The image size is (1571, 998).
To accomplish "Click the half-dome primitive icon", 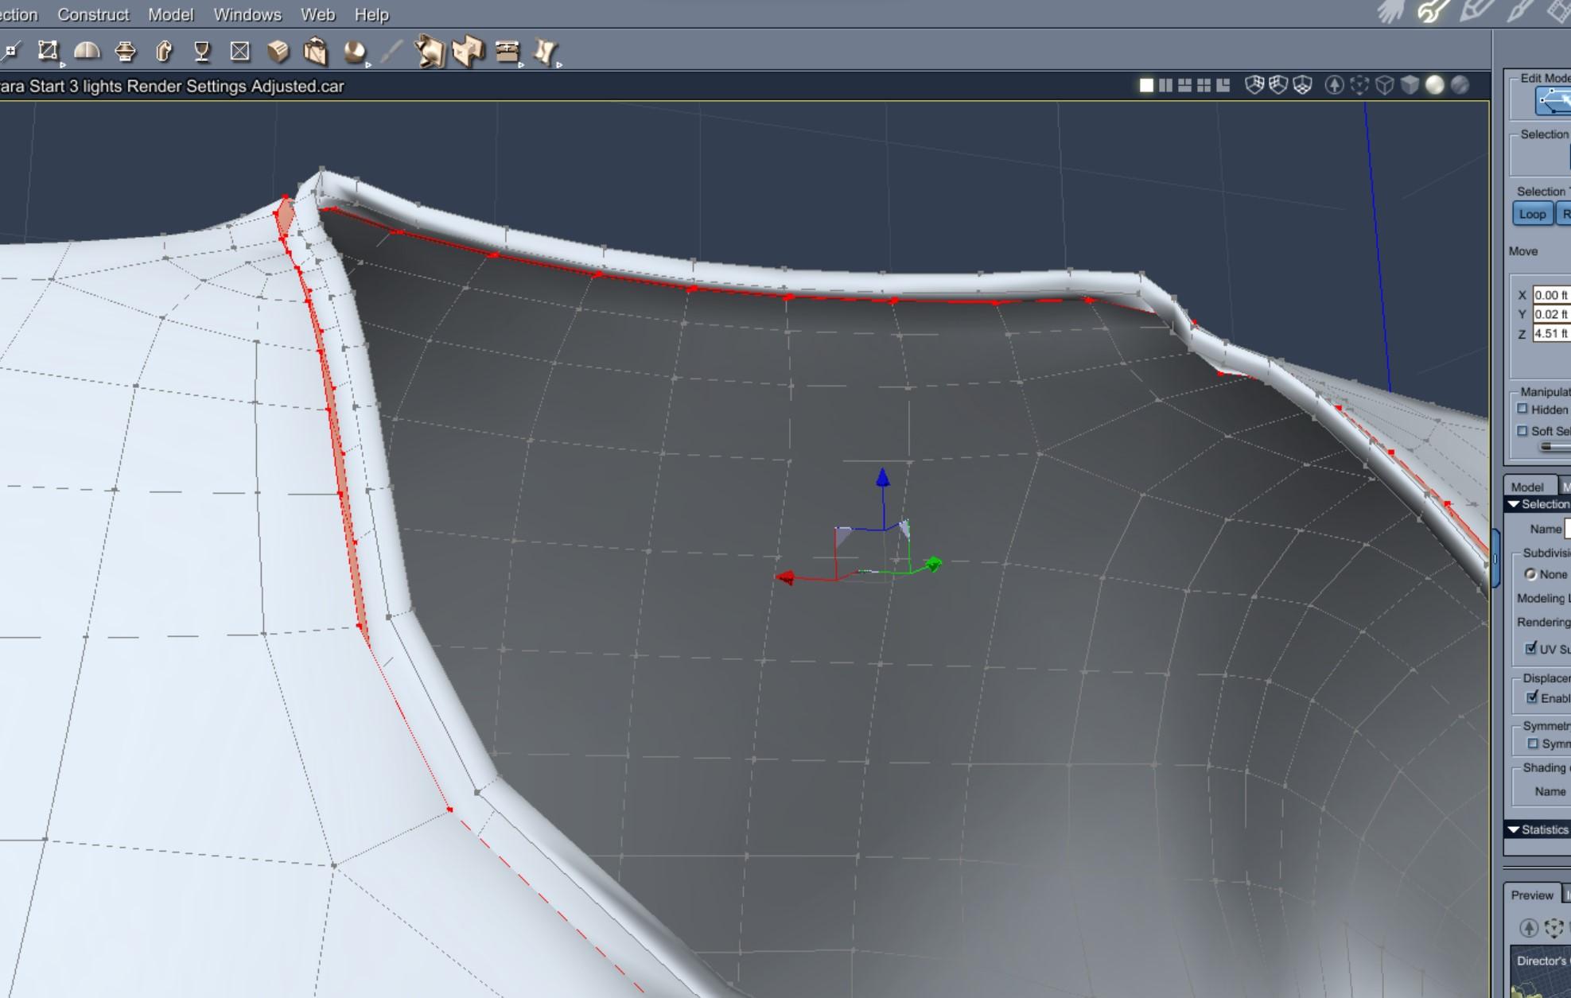I will 87,52.
